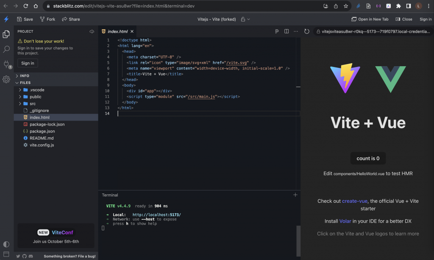Image resolution: width=434 pixels, height=260 pixels.
Task: Click the Prettier format icon in editor
Action: [x=277, y=31]
